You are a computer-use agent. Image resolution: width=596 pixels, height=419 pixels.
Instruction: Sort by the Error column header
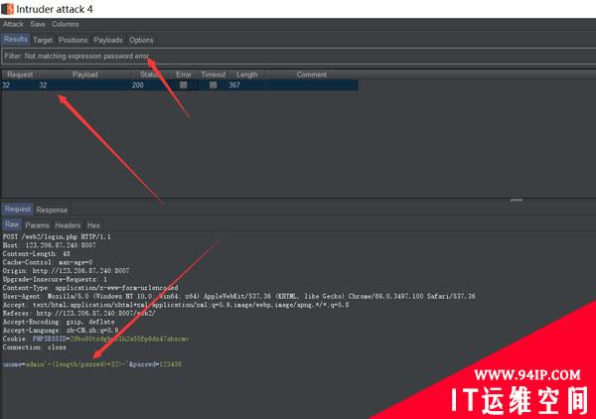point(184,74)
